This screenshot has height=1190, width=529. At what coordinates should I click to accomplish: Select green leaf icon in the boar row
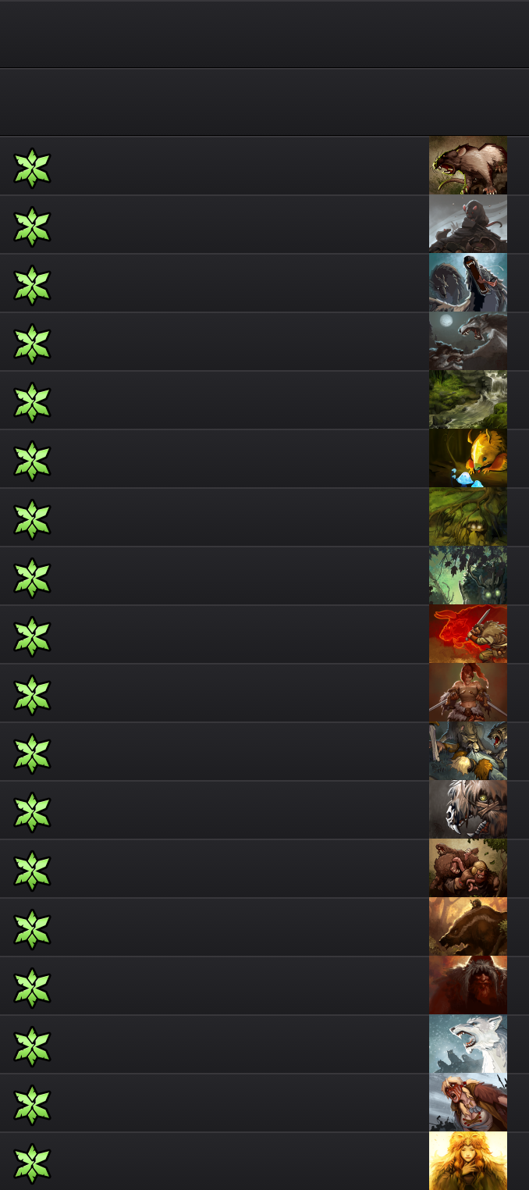[32, 929]
